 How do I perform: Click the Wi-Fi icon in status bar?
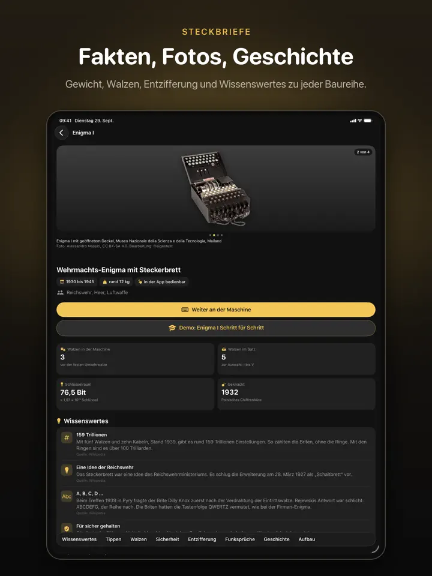coord(359,121)
